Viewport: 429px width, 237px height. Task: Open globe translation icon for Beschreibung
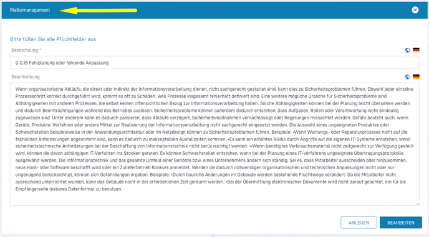(407, 77)
